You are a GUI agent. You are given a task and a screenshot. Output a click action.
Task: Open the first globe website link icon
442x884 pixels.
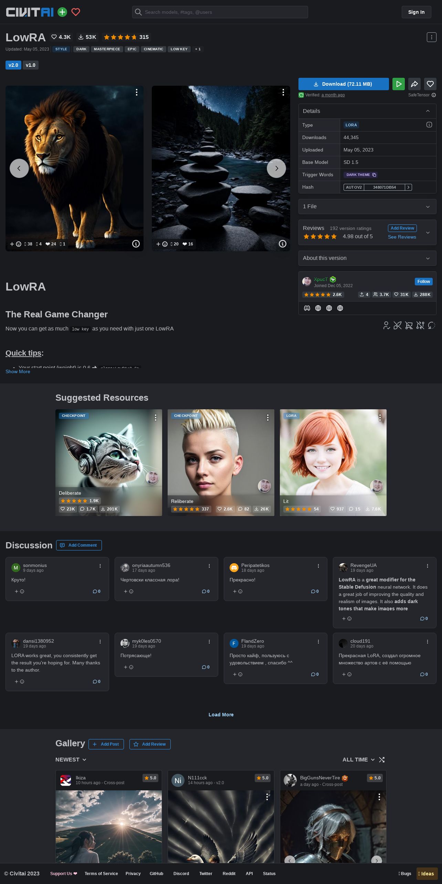coord(318,308)
